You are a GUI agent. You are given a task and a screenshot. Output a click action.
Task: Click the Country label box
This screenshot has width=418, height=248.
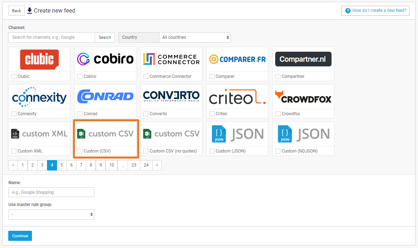138,37
